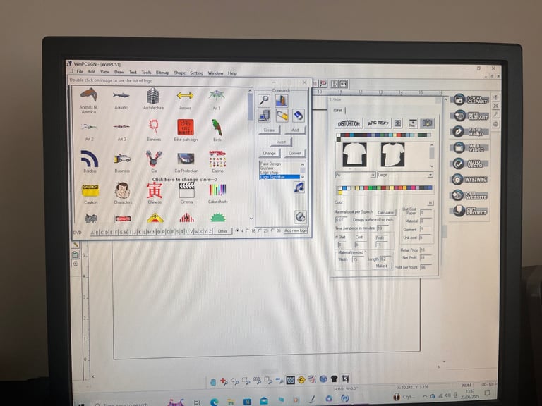Click the music note icon
This screenshot has height=406, width=542.
point(299,187)
